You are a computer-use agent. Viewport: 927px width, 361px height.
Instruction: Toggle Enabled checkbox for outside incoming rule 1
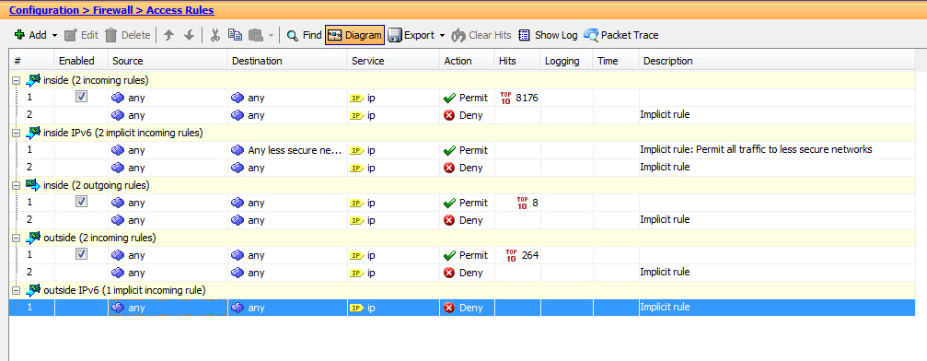[x=82, y=254]
